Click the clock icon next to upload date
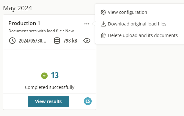 (x=12, y=41)
